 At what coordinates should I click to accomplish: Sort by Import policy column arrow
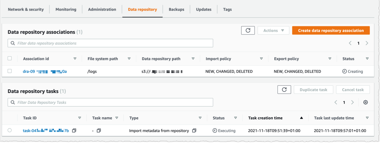(x=261, y=59)
